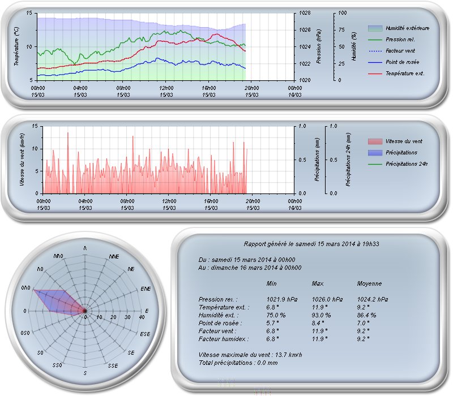This screenshot has width=453, height=396.
Task: Click the Humidité ext. minimum 75.0 %
Action: 276,316
